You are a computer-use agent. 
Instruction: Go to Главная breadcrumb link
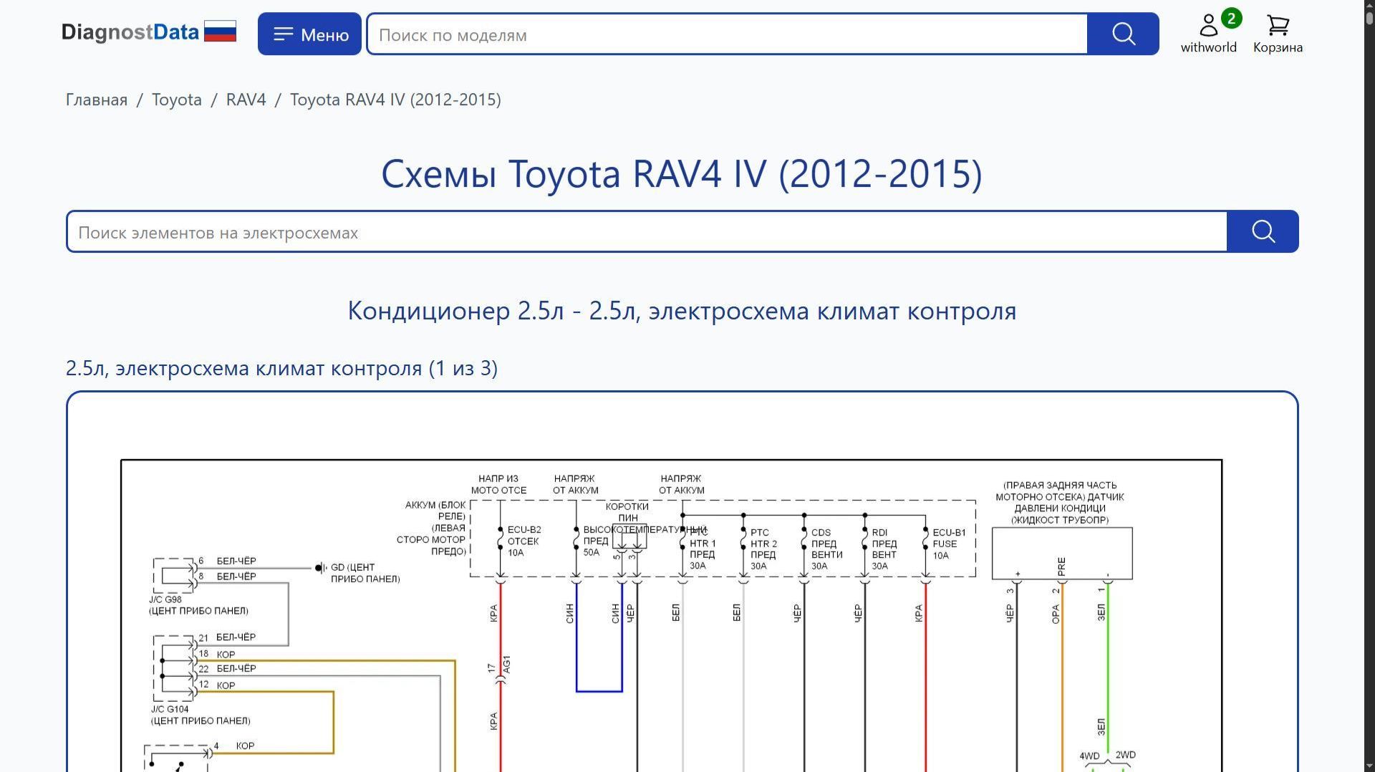point(97,100)
